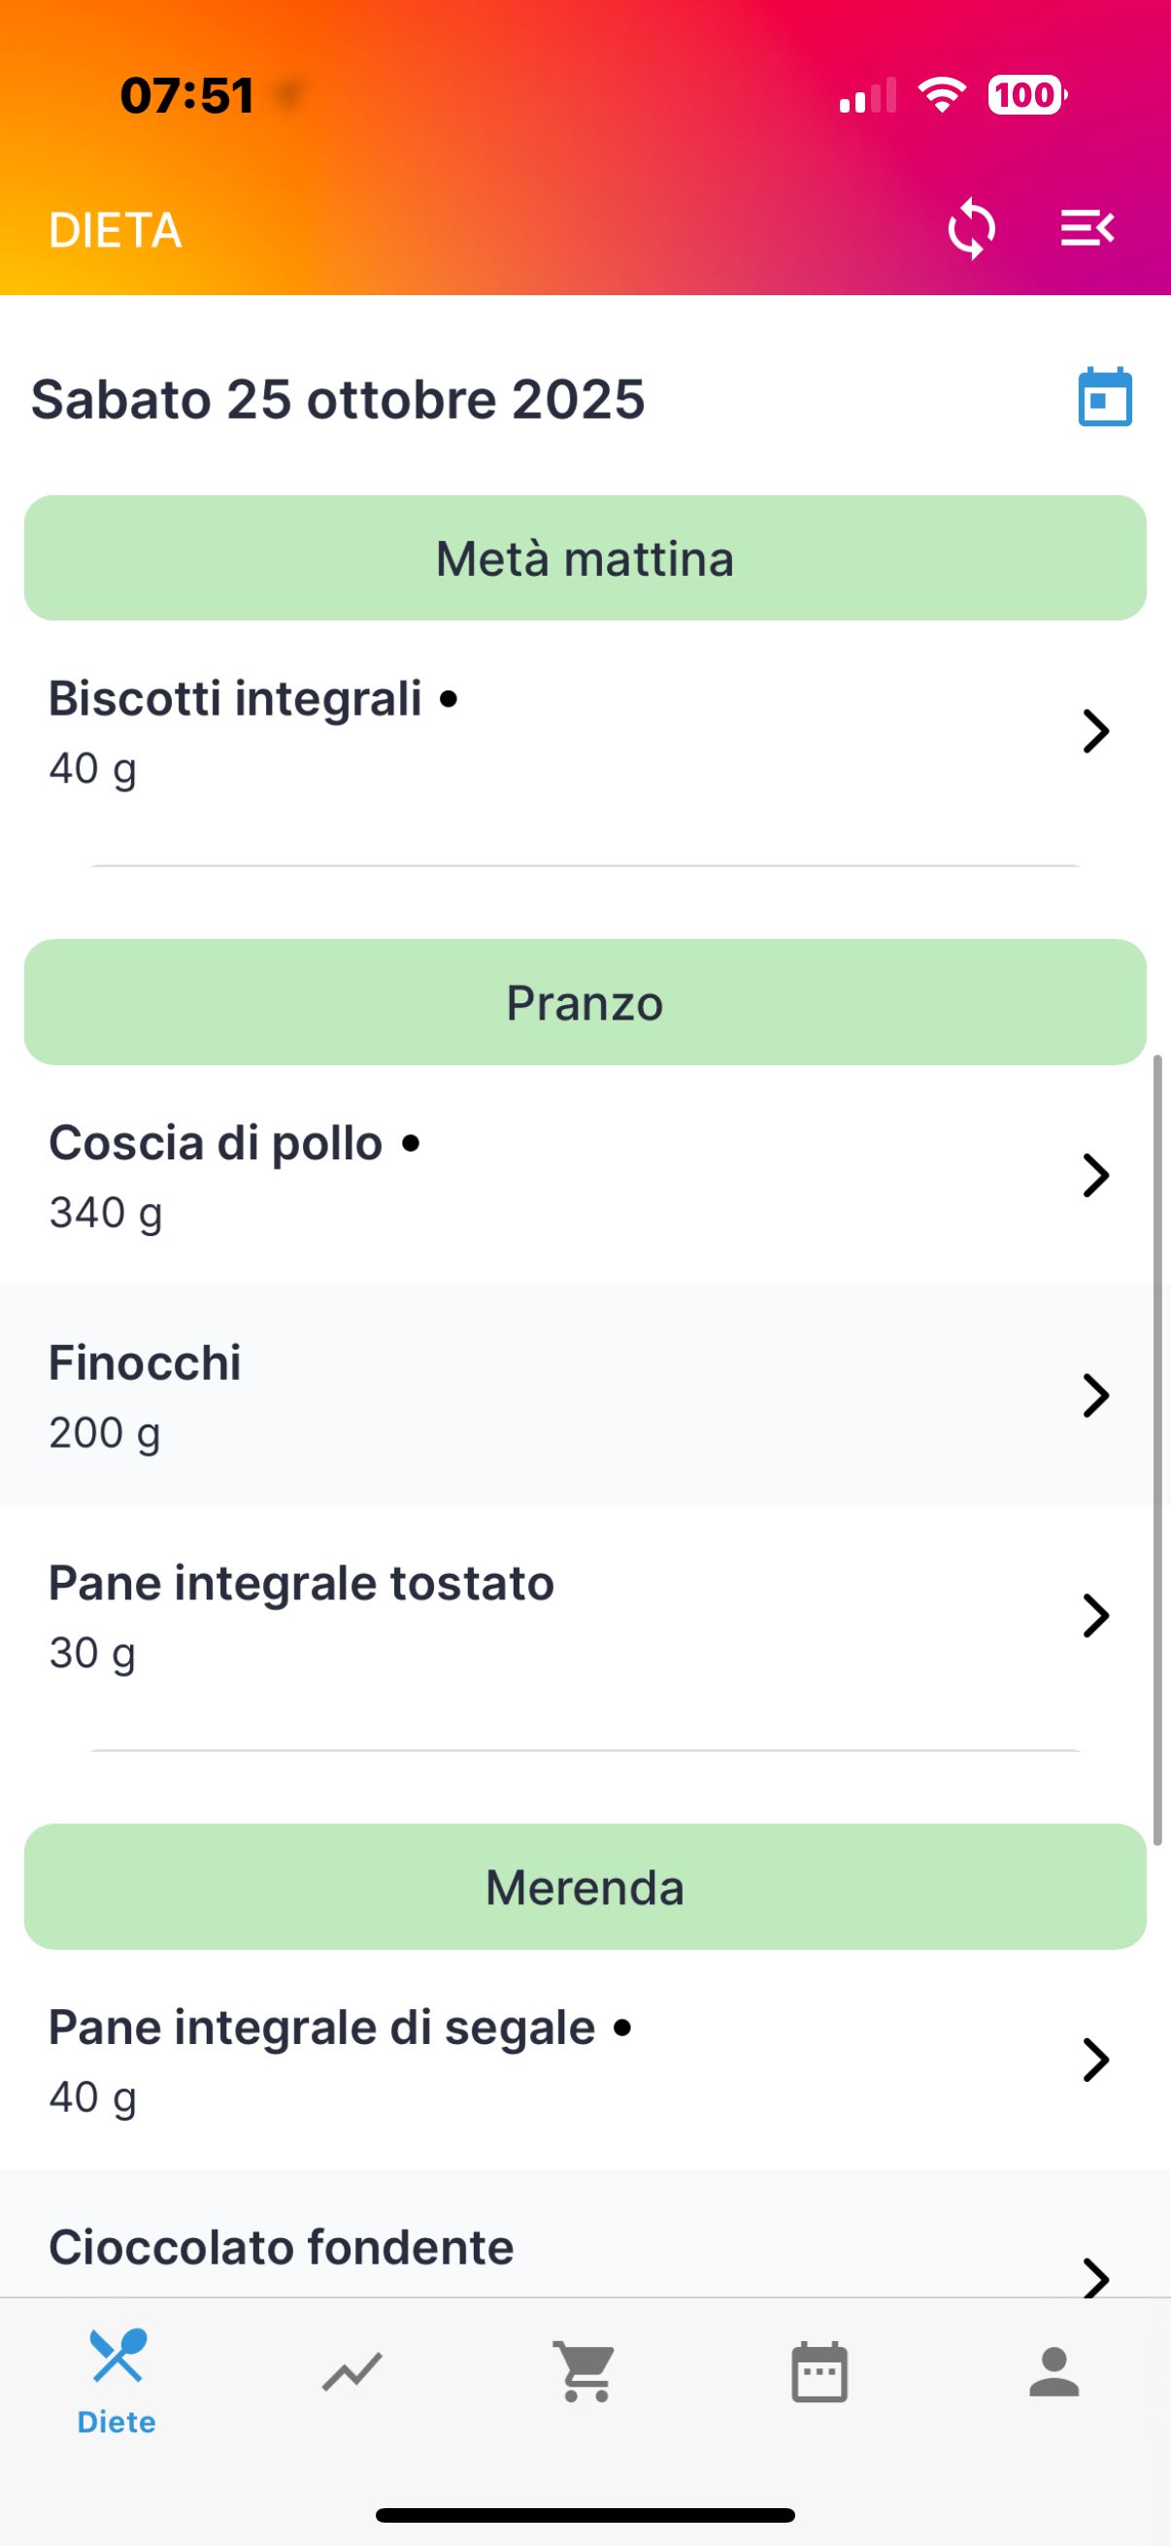
Task: Open the blue calendar date picker
Action: (1104, 397)
